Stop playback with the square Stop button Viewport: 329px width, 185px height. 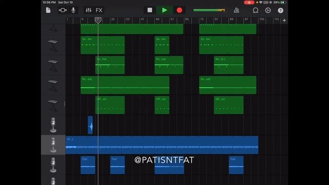[x=150, y=10]
